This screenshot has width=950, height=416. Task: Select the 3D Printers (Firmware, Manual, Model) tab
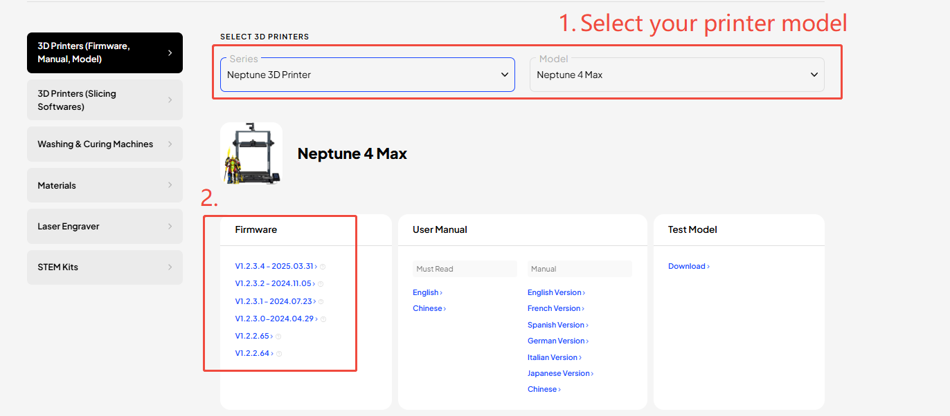[x=105, y=53]
